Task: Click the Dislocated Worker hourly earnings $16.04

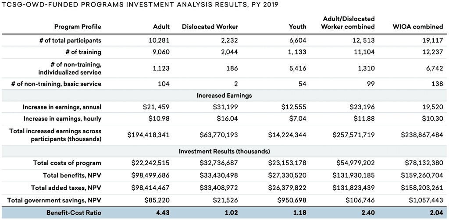Action: [x=228, y=119]
